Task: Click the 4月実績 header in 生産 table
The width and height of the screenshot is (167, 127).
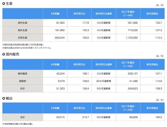Action: pos(55,14)
